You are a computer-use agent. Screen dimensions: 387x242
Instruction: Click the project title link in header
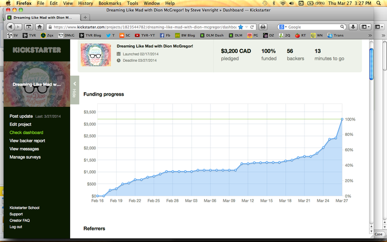[155, 46]
